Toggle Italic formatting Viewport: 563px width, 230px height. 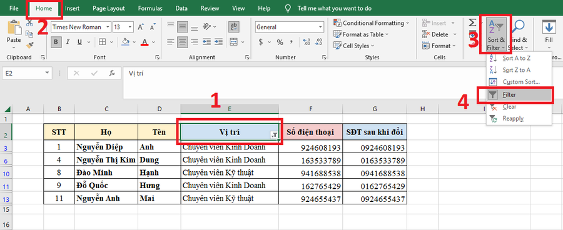click(68, 42)
